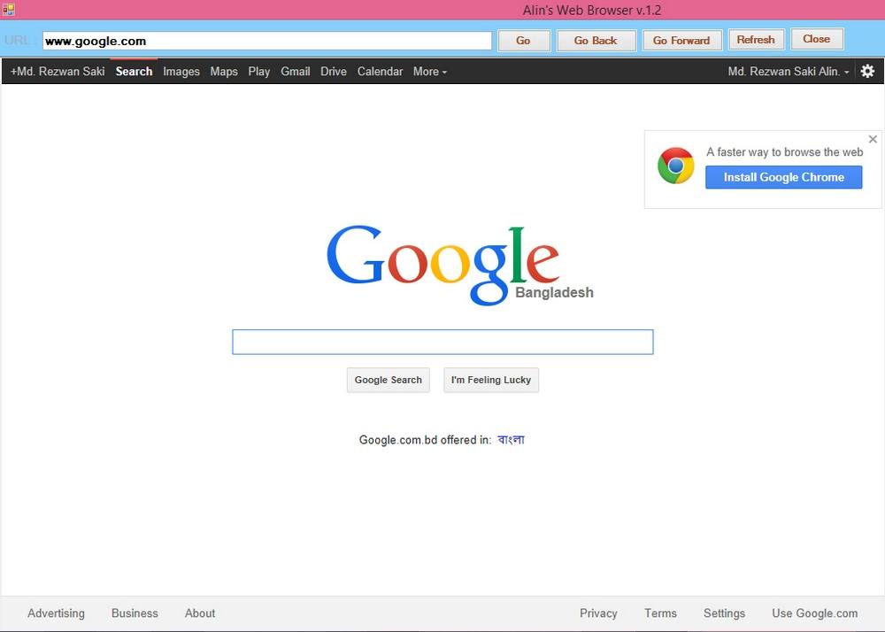Click the Google logo
Screen dimensions: 885x632
pos(443,266)
